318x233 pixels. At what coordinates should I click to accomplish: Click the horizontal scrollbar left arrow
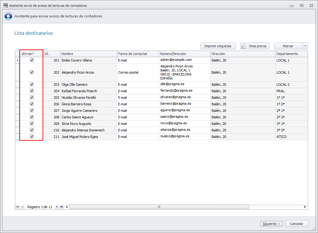(x=67, y=207)
